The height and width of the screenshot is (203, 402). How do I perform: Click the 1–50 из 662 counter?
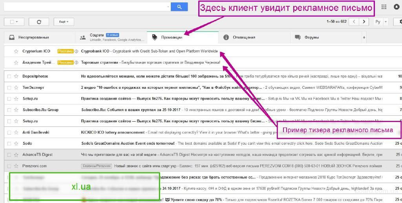pyautogui.click(x=336, y=22)
